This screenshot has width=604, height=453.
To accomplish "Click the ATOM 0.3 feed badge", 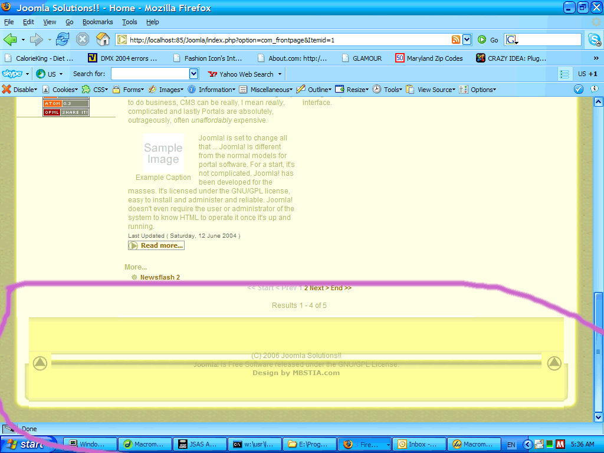I will click(x=65, y=103).
